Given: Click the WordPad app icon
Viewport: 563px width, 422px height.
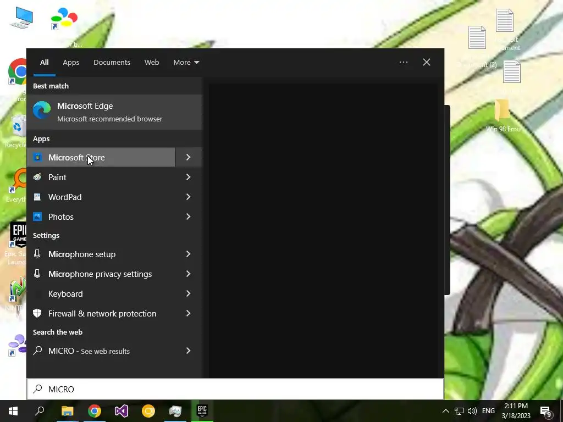Looking at the screenshot, I should [x=37, y=197].
